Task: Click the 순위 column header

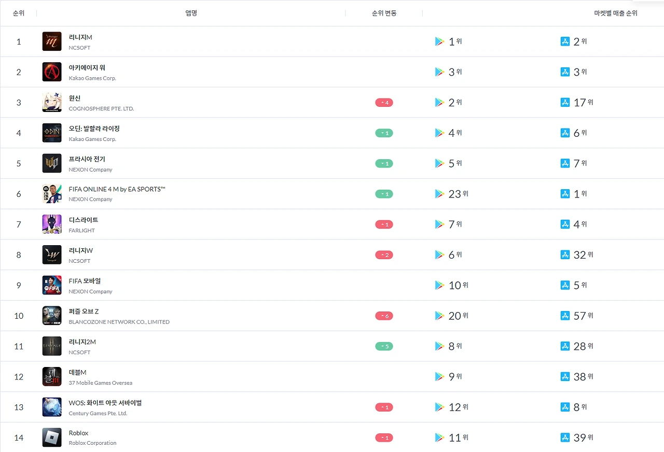Action: pyautogui.click(x=19, y=13)
